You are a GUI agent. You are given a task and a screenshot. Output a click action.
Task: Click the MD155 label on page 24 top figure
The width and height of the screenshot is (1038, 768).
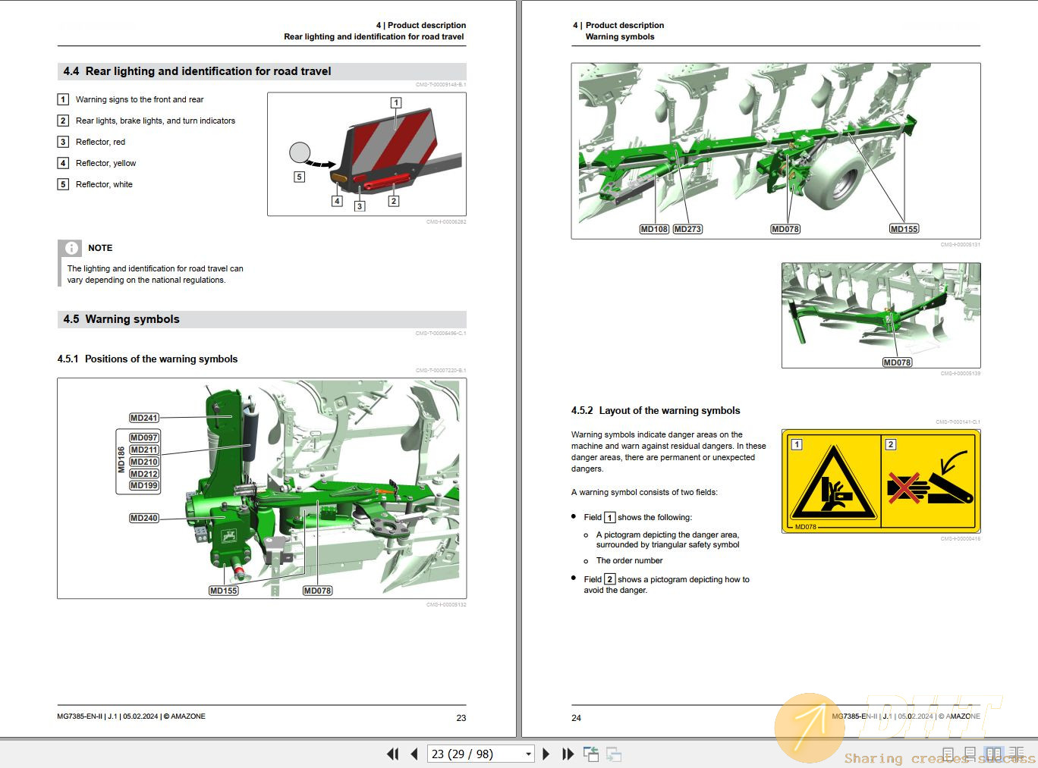(x=904, y=229)
